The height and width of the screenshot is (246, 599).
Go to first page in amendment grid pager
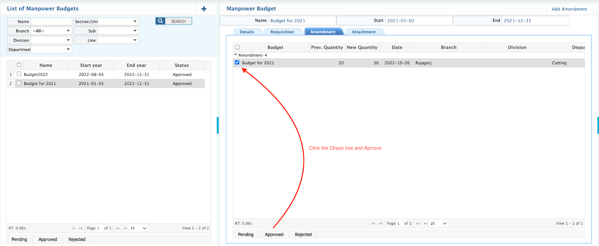coord(373,224)
